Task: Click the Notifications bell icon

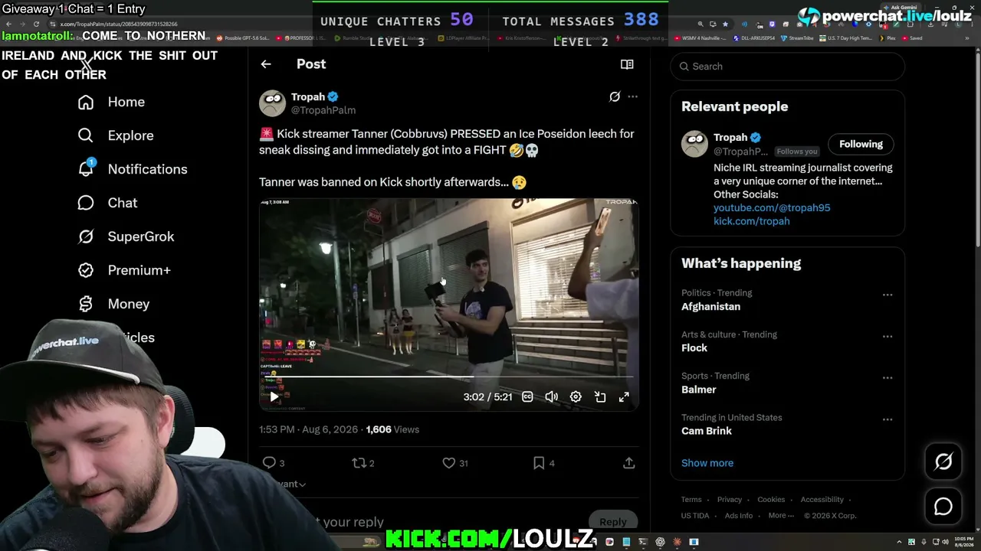Action: (86, 168)
